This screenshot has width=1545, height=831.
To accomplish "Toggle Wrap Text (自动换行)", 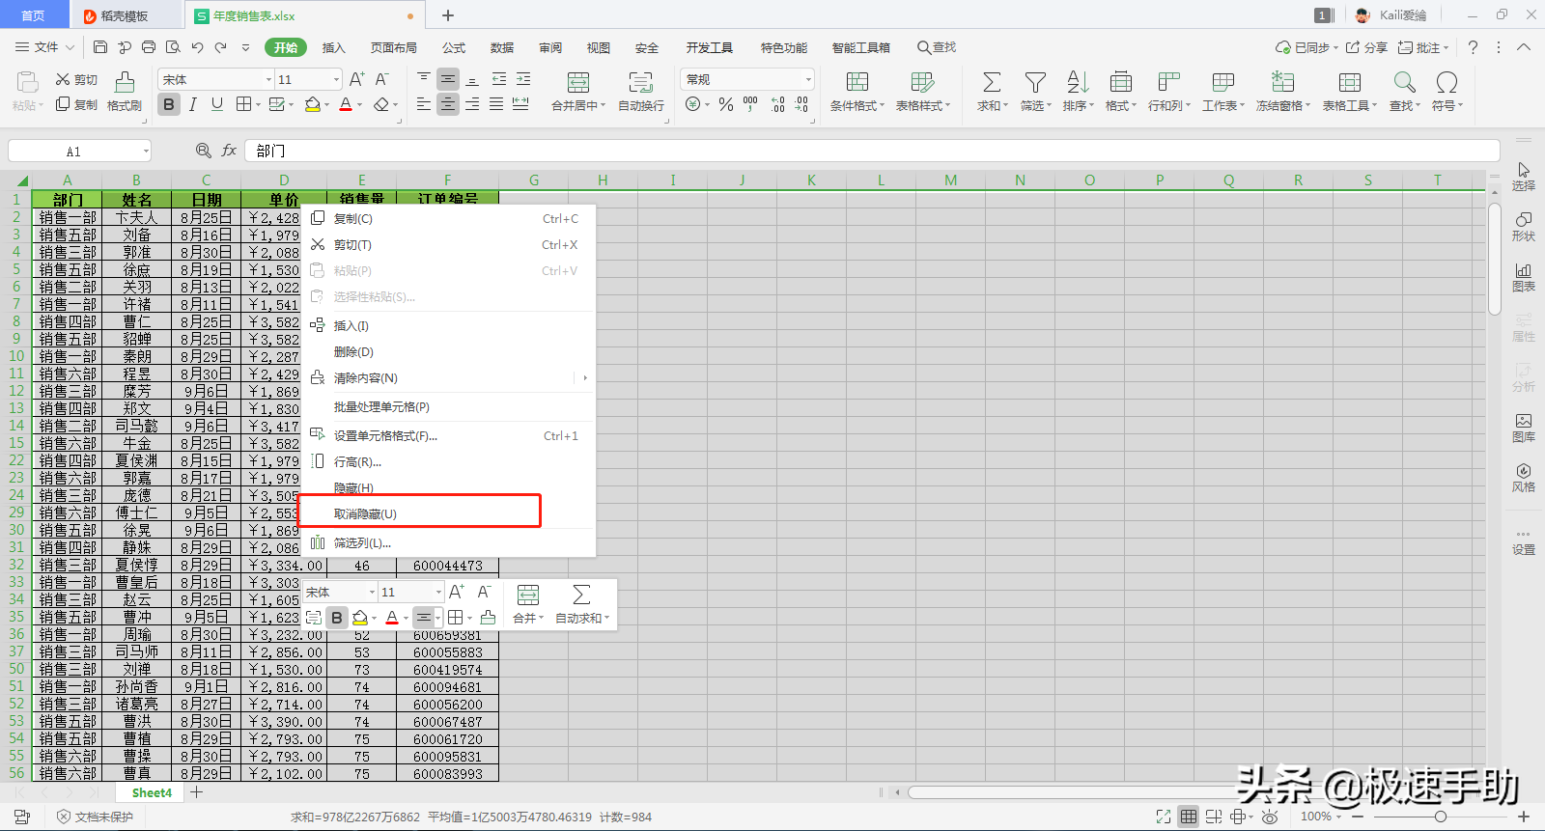I will (641, 92).
